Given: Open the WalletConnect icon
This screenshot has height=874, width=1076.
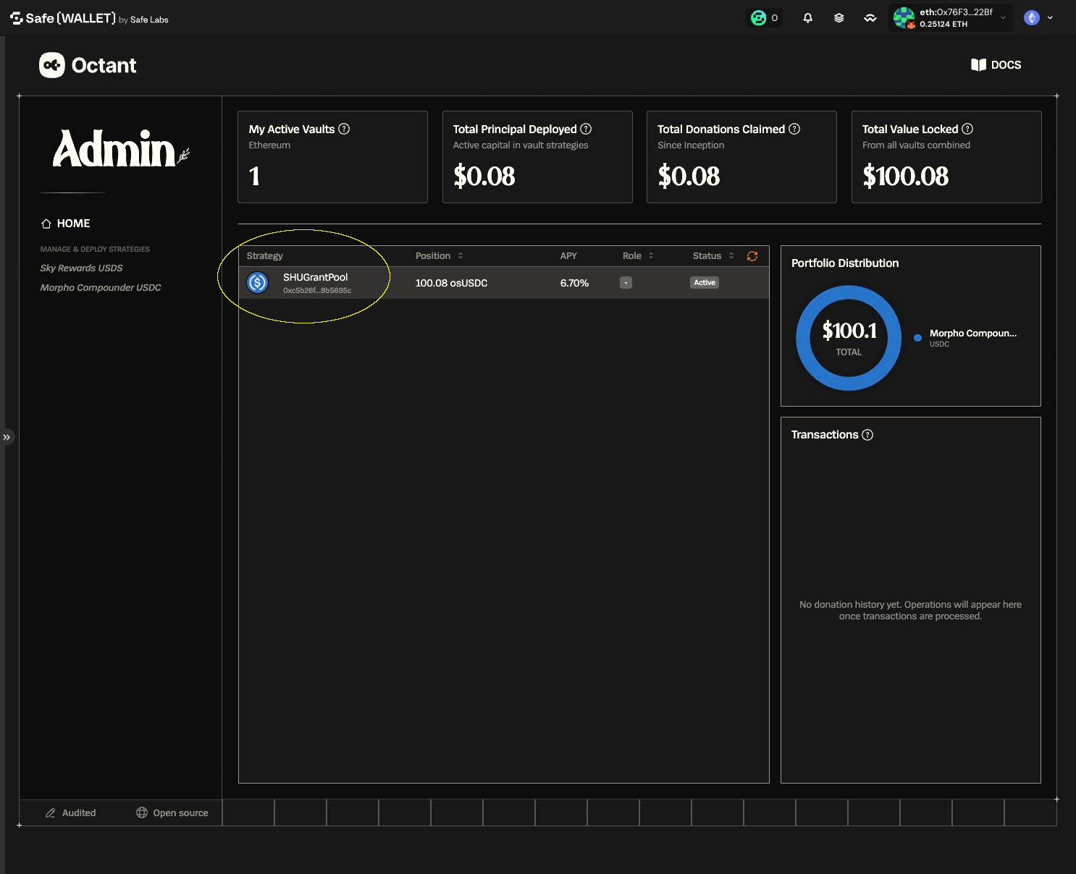Looking at the screenshot, I should coord(870,18).
